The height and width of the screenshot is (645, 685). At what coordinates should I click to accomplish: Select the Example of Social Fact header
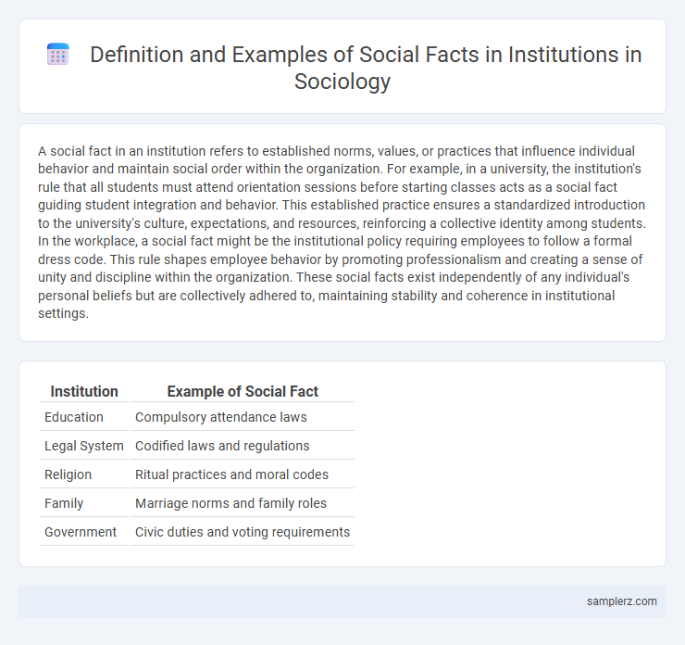tap(243, 391)
